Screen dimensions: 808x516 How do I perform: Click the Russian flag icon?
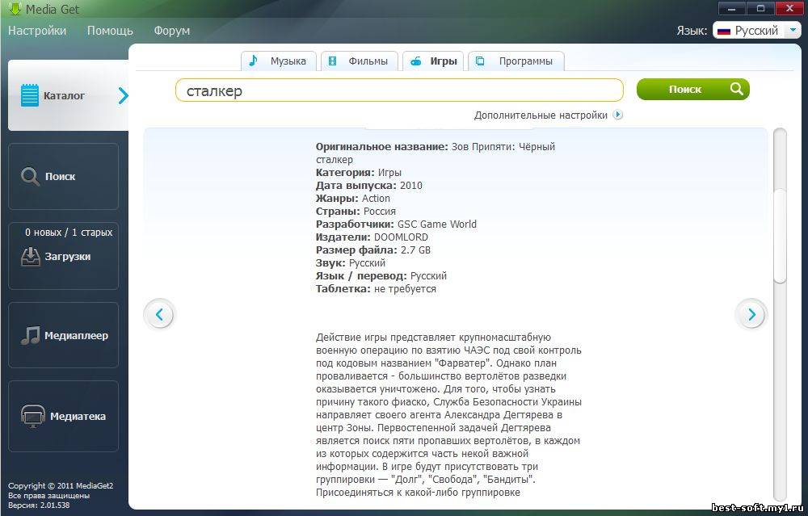pos(724,31)
